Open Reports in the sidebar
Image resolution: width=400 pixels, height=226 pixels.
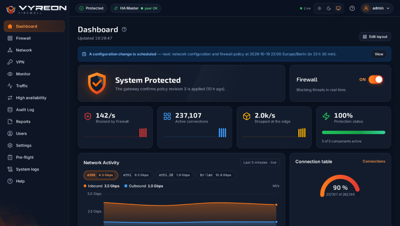click(x=34, y=121)
